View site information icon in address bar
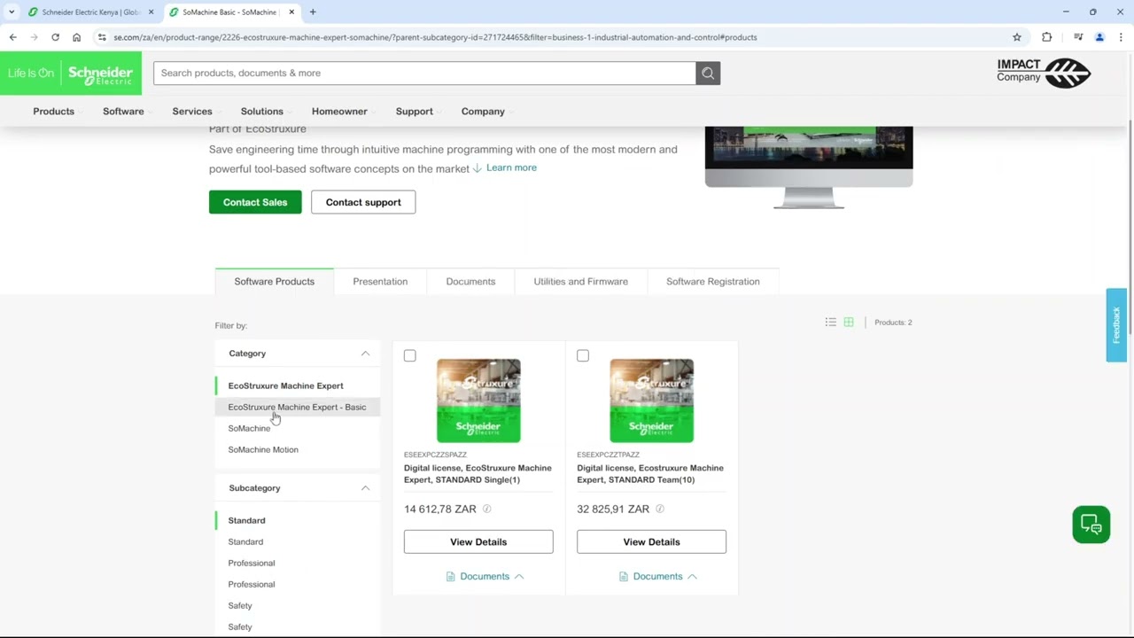The height and width of the screenshot is (638, 1134). [x=102, y=37]
